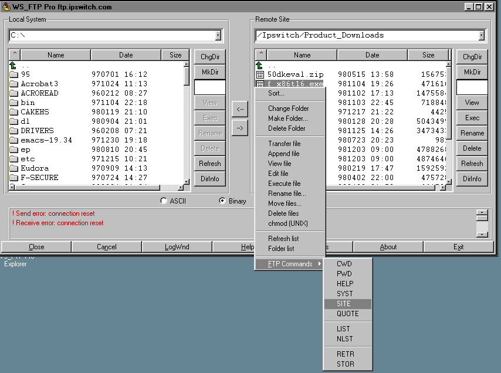Click the local list sort caret header
501x373 pixels.
tap(15, 55)
